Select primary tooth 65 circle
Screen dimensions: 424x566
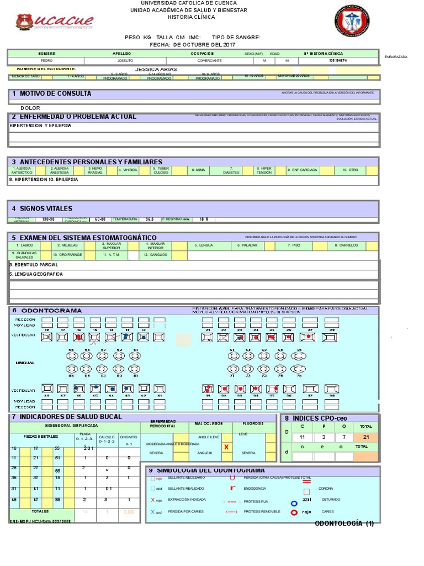(x=299, y=355)
